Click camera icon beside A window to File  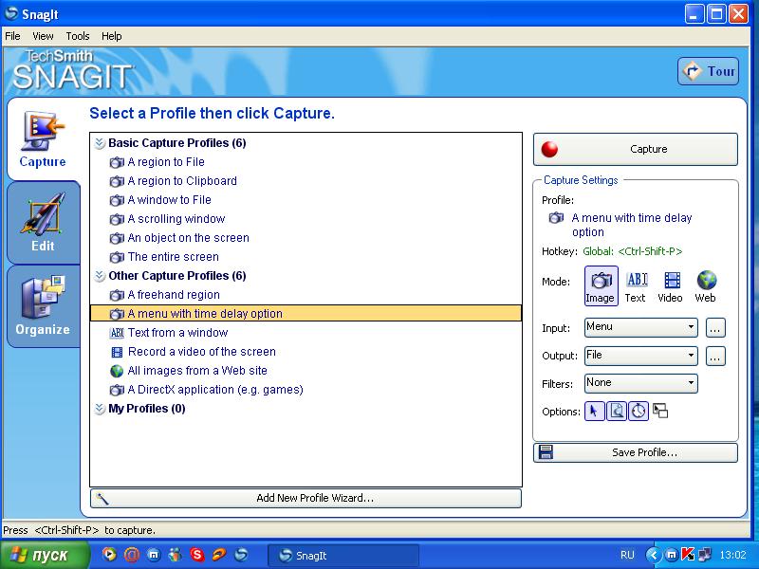(x=117, y=200)
